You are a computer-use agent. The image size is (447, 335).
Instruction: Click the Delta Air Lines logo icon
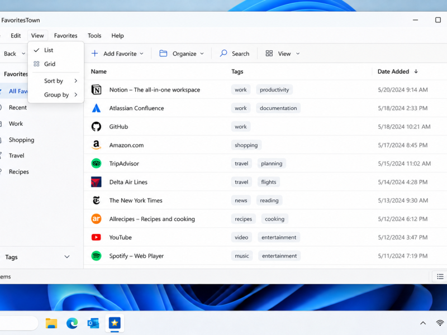pyautogui.click(x=96, y=182)
